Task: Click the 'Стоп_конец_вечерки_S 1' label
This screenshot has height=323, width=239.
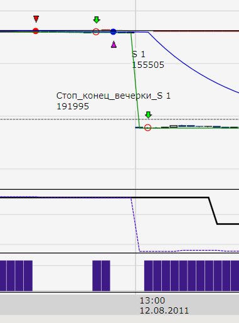Action: click(x=114, y=96)
